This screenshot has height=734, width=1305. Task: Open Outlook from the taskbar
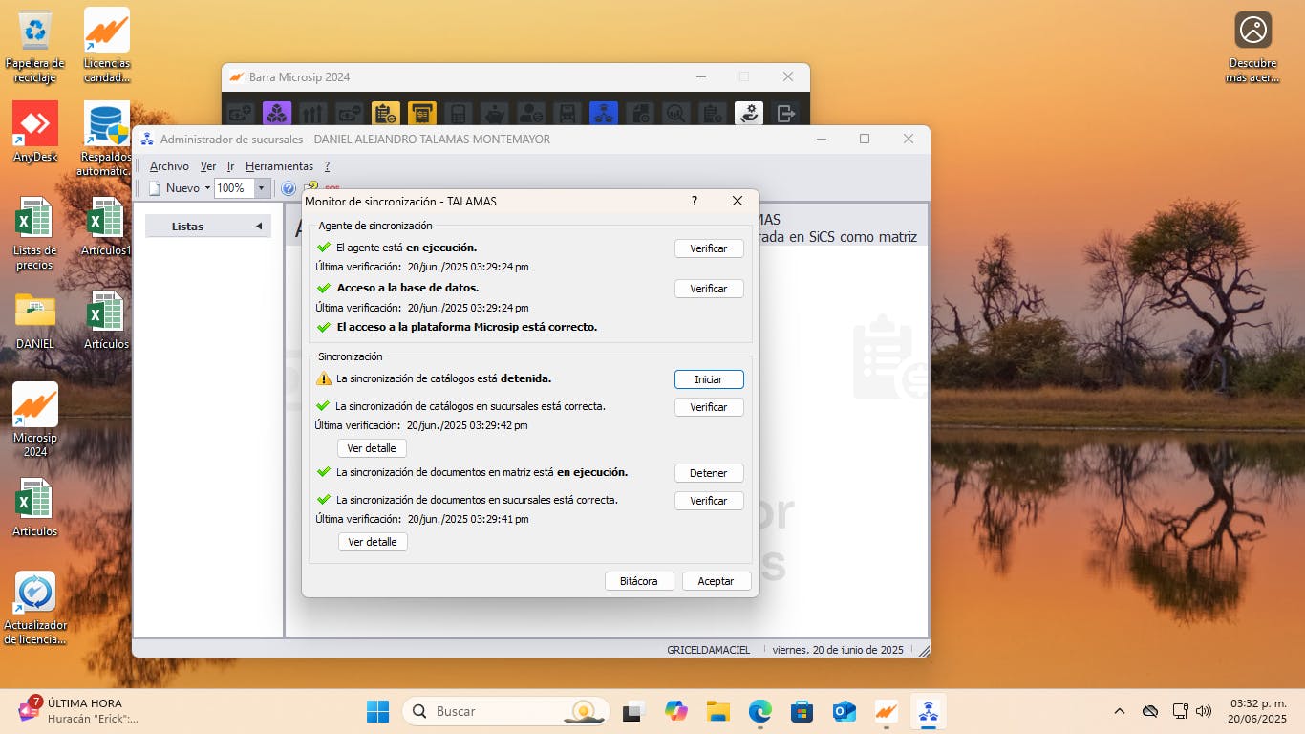click(x=845, y=711)
